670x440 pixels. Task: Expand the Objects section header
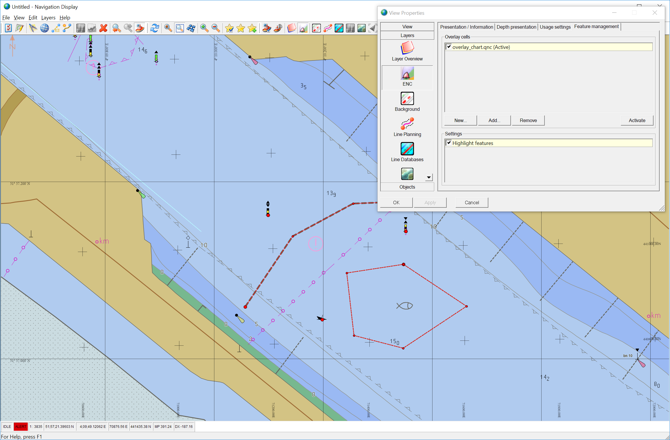pos(407,187)
